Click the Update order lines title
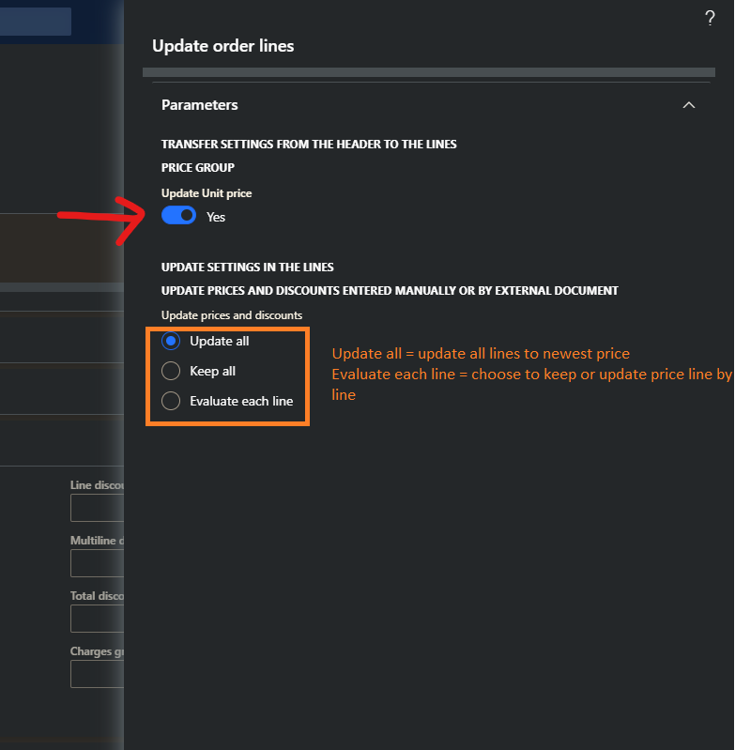The image size is (735, 750). coord(222,46)
